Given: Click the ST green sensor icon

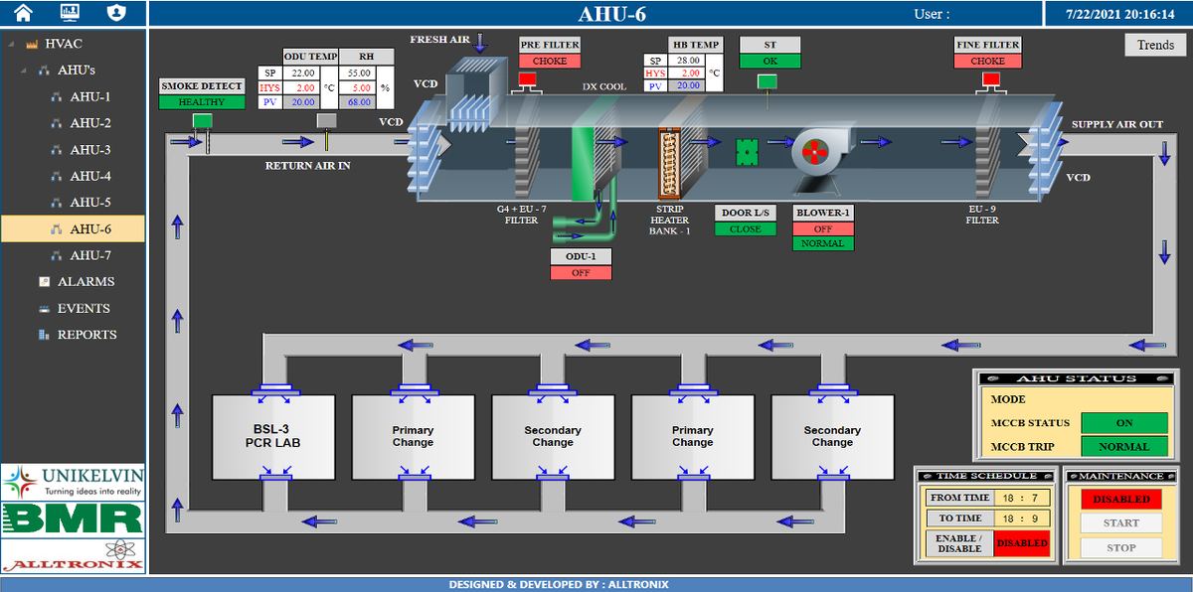Looking at the screenshot, I should (767, 80).
